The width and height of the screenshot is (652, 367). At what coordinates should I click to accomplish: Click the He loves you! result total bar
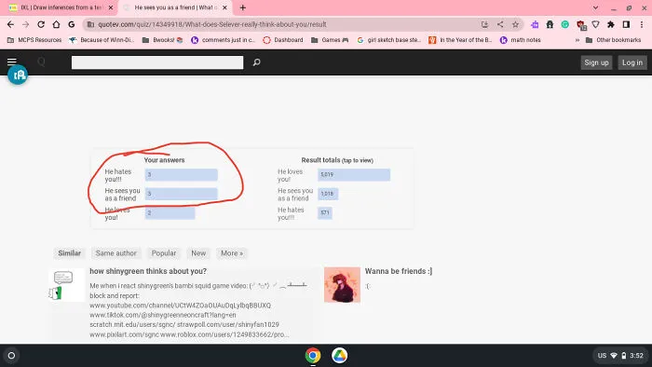coord(354,174)
